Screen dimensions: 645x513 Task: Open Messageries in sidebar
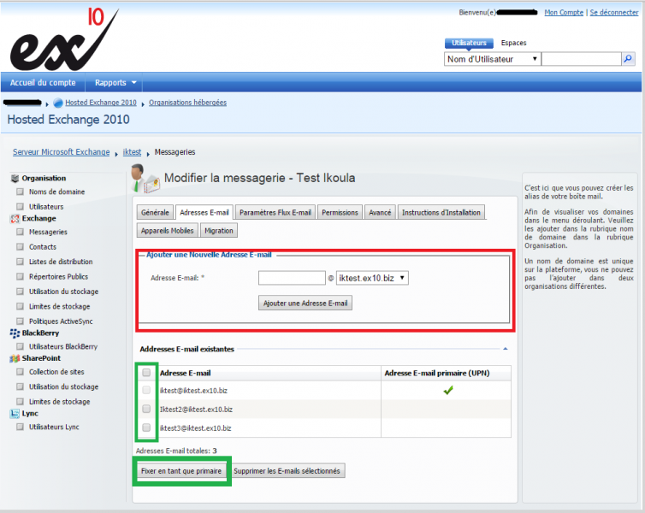pos(48,232)
